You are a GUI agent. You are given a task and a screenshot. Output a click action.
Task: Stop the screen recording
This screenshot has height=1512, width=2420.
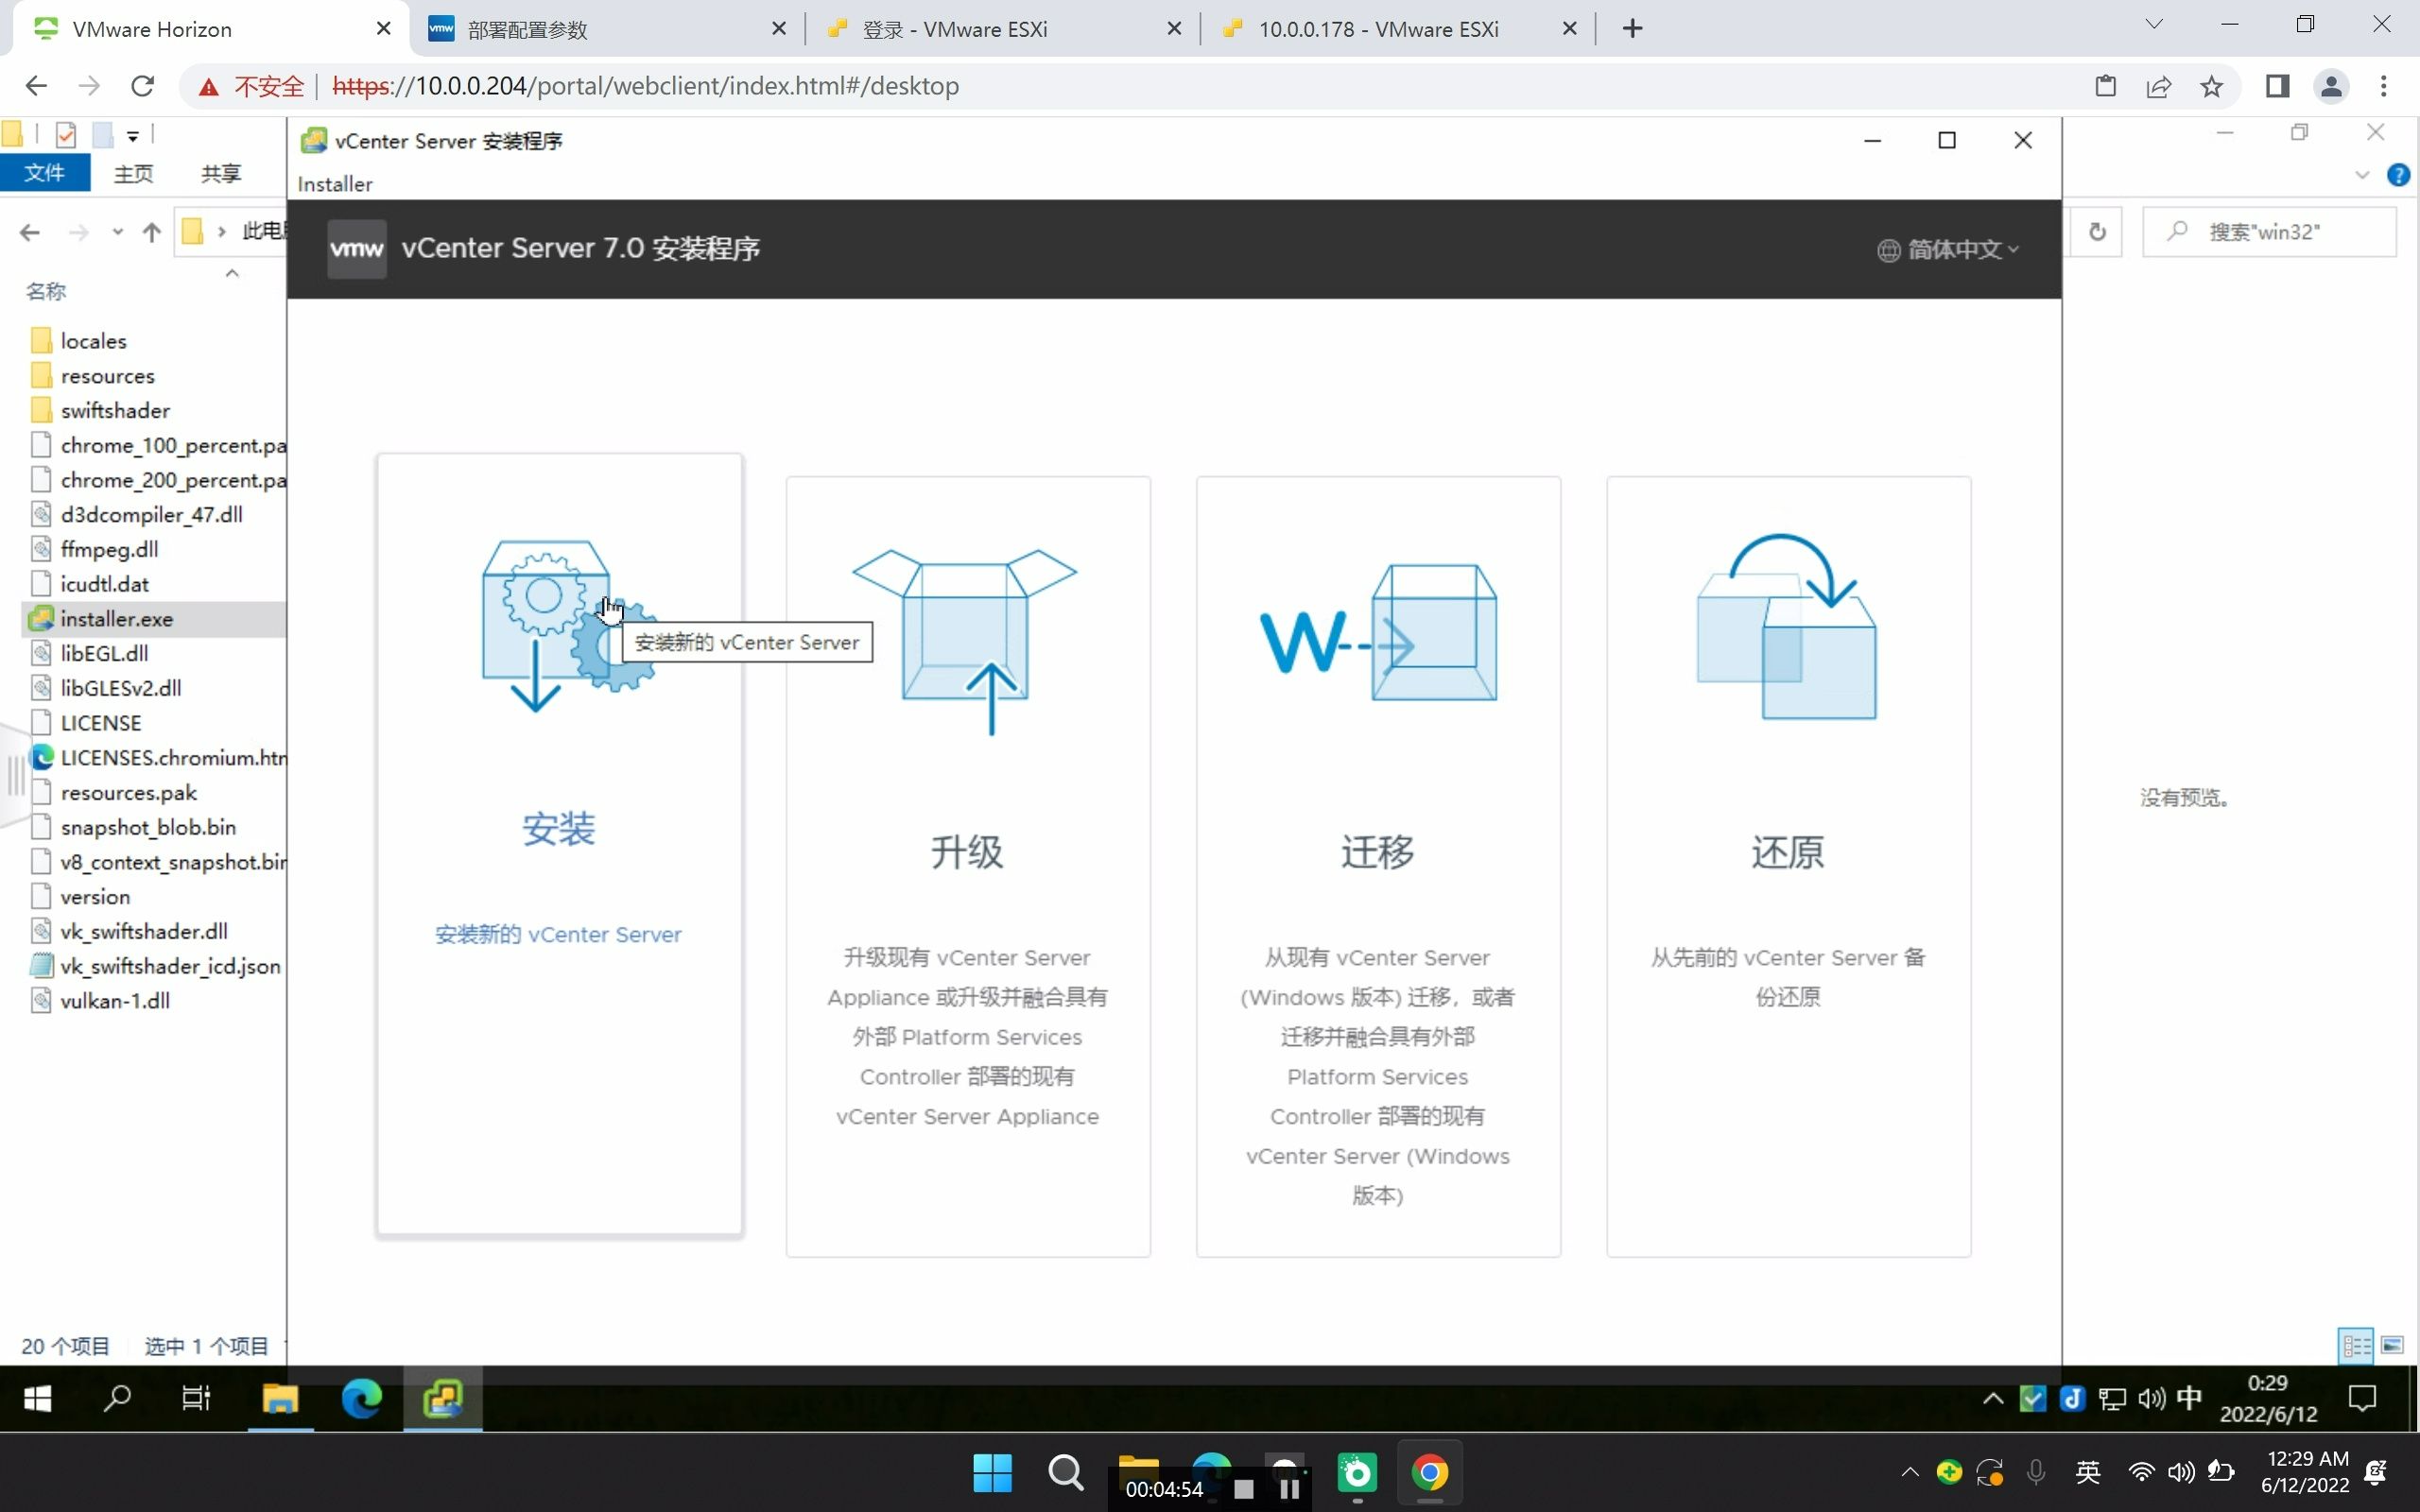[x=1244, y=1489]
